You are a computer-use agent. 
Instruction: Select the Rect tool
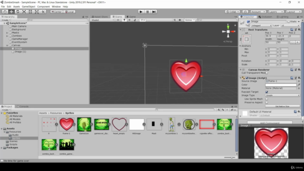click(30, 12)
